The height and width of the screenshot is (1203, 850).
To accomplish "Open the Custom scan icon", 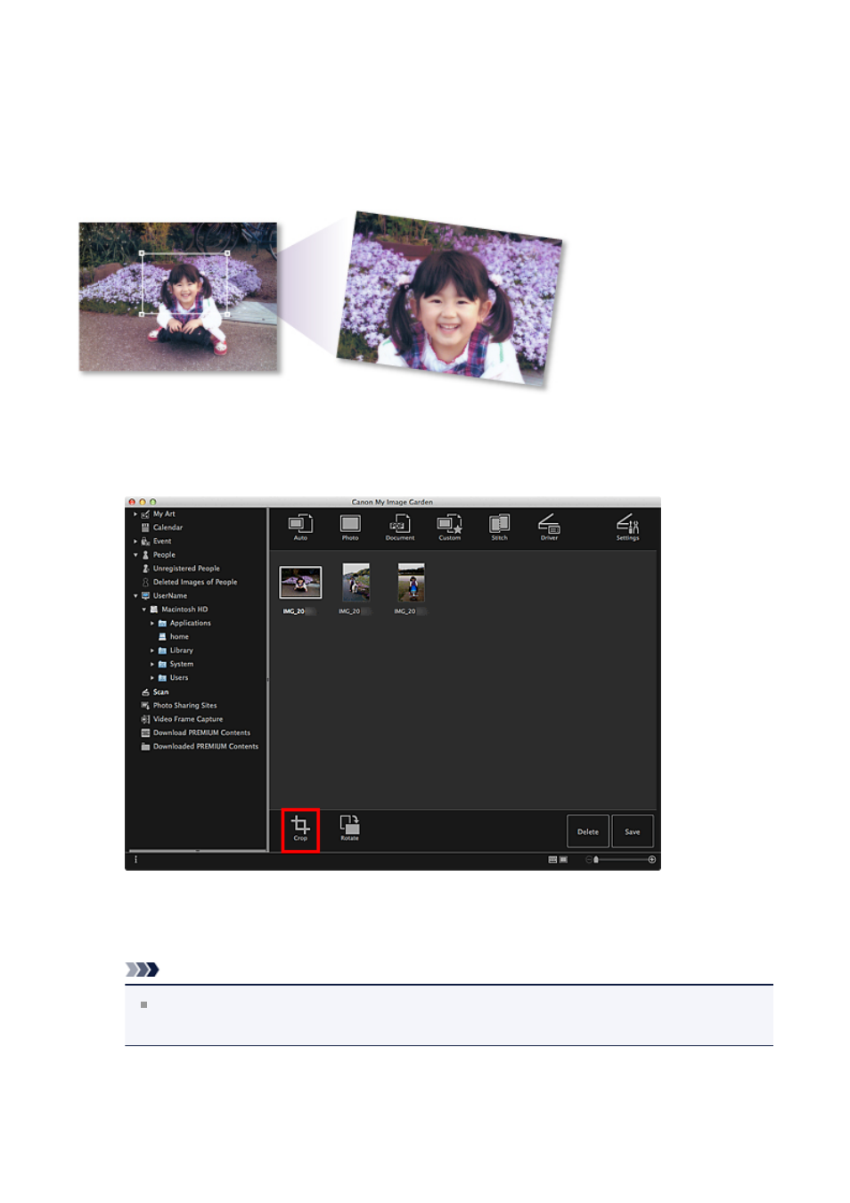I will (450, 527).
